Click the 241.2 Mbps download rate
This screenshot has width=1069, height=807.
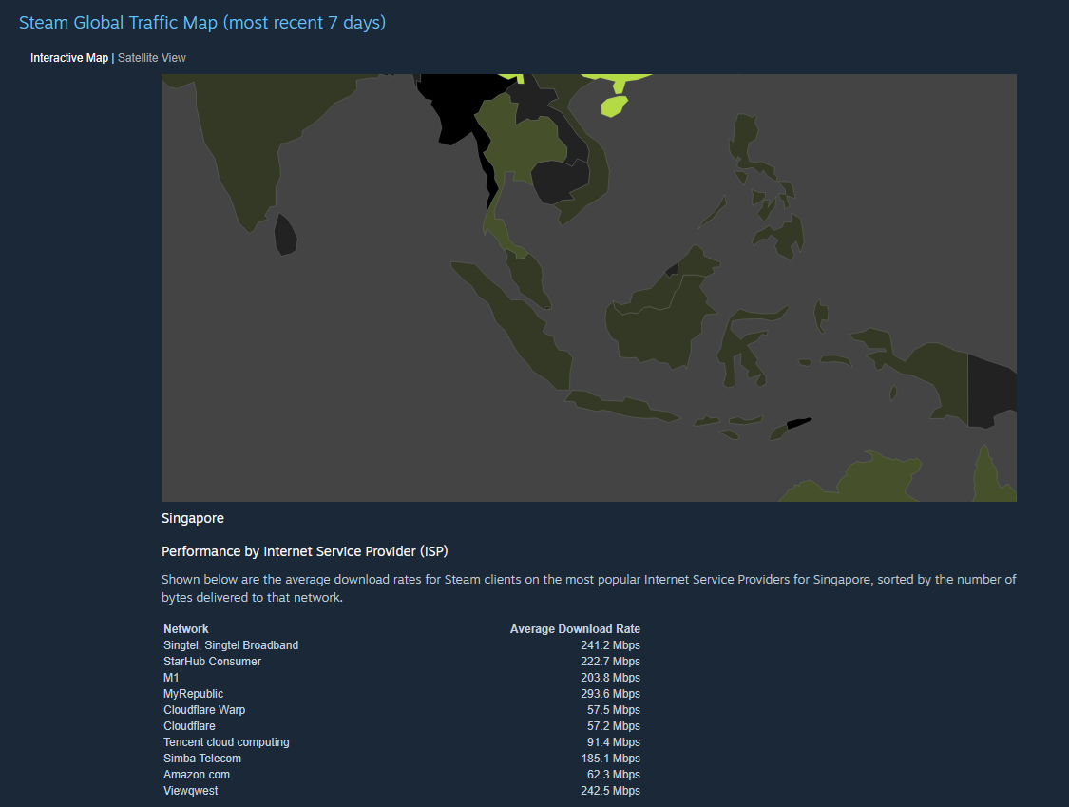click(611, 645)
